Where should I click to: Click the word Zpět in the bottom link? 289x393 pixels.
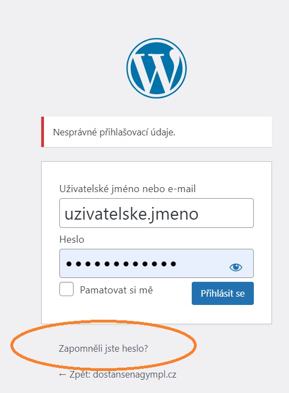(x=80, y=374)
